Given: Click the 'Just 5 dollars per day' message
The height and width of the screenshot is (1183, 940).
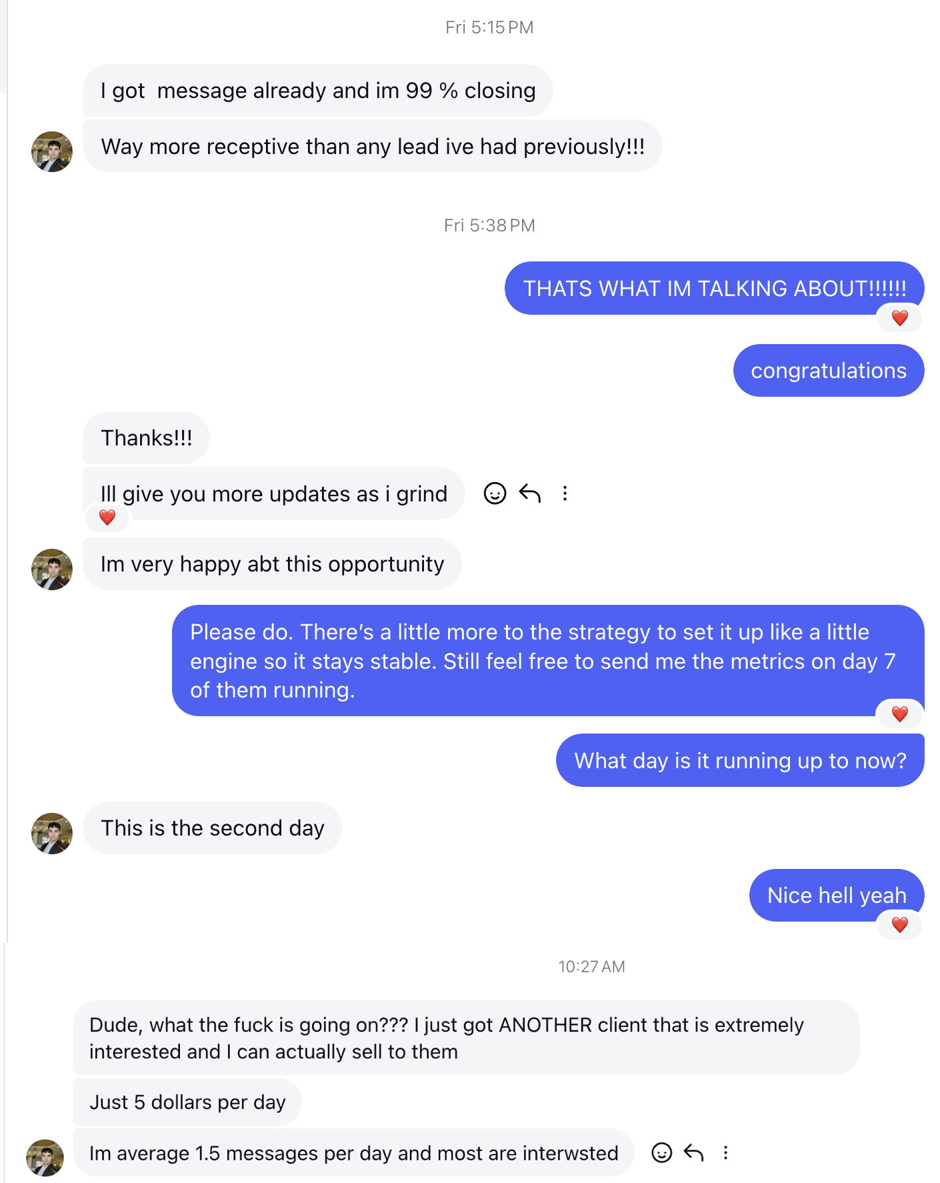Looking at the screenshot, I should coord(187,1102).
